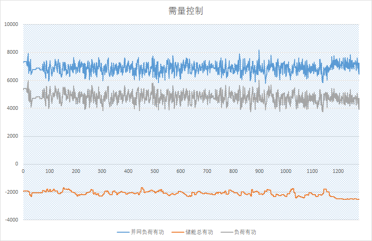
Task: Select the blue 并网负荷有功 data line
Action: (185, 66)
